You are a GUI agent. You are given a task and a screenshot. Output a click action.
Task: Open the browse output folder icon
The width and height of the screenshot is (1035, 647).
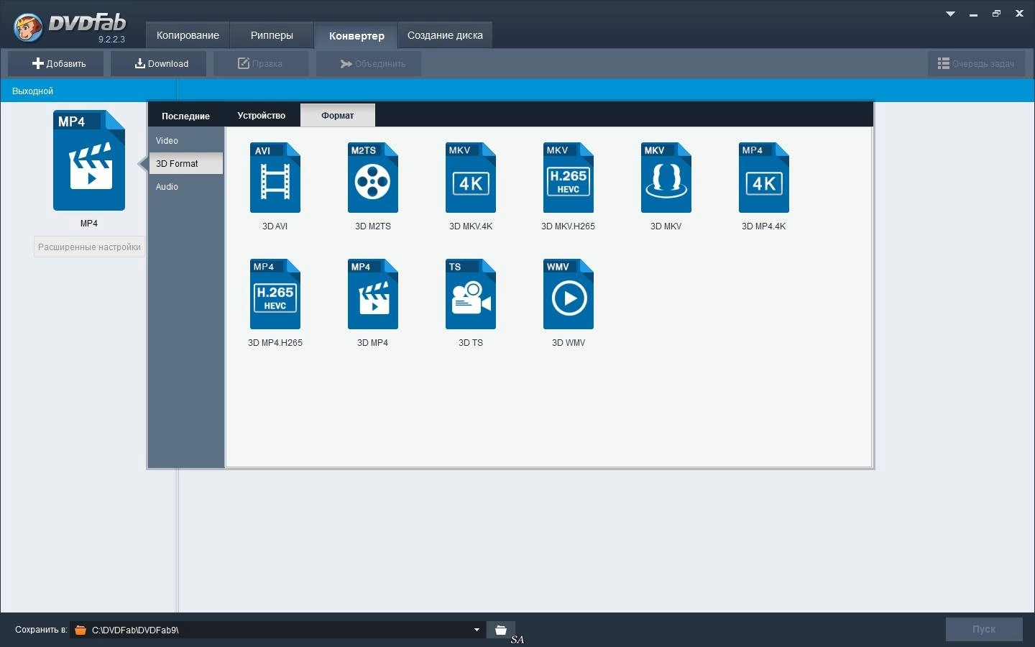pyautogui.click(x=501, y=630)
